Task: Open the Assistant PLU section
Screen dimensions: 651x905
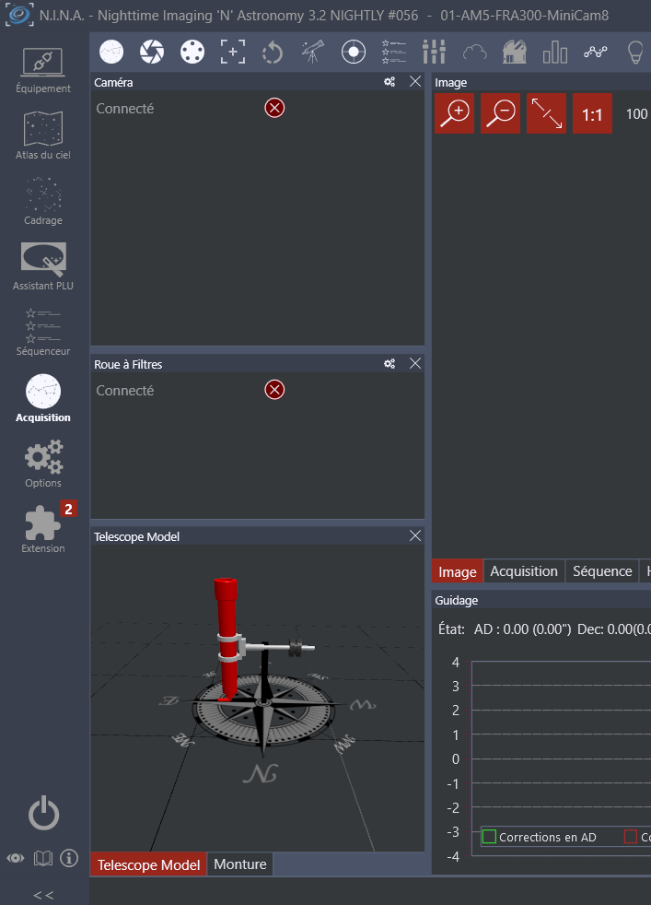Action: pyautogui.click(x=43, y=266)
